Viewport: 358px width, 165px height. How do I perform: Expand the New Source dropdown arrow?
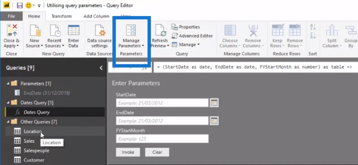(x=42, y=46)
